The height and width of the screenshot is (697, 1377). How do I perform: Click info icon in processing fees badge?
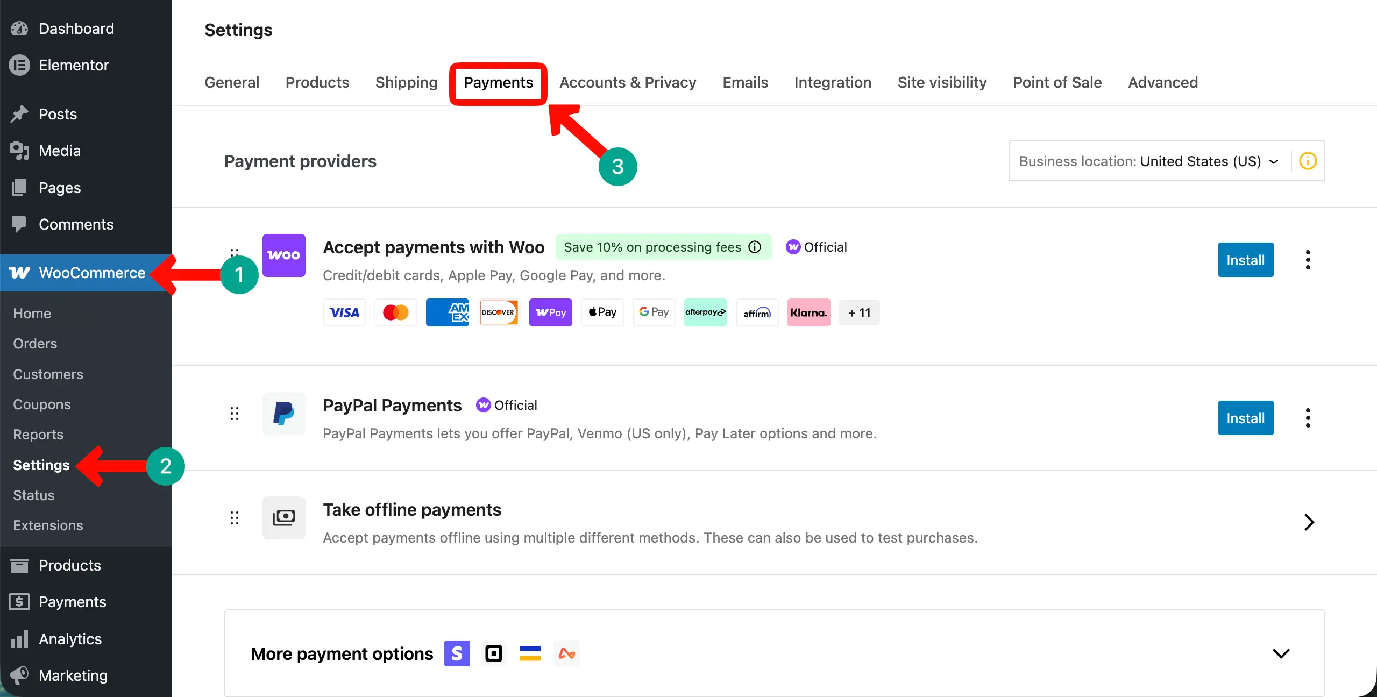[x=755, y=247]
